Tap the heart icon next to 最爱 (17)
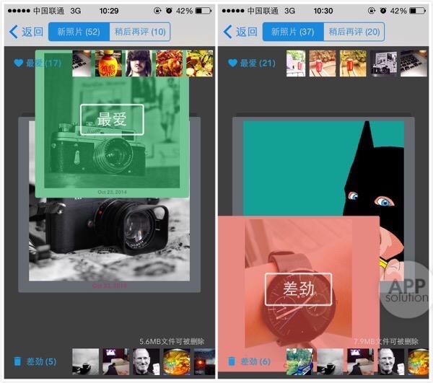This screenshot has width=433, height=383. point(19,63)
